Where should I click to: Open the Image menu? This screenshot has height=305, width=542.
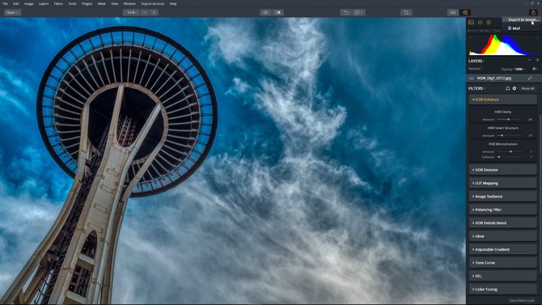[28, 3]
